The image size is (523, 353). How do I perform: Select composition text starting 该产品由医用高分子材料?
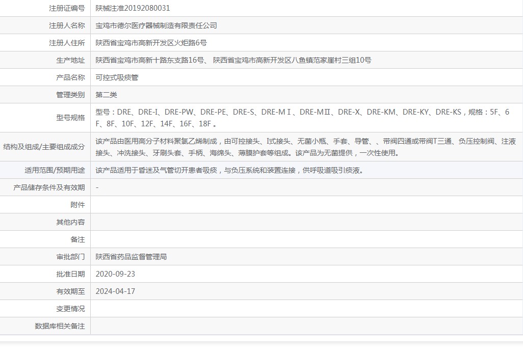[x=305, y=147]
